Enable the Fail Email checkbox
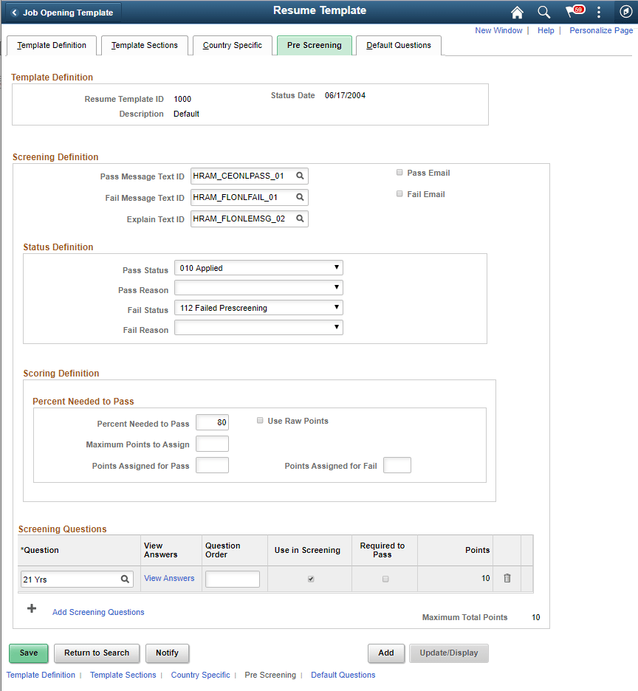This screenshot has width=638, height=691. [x=399, y=194]
